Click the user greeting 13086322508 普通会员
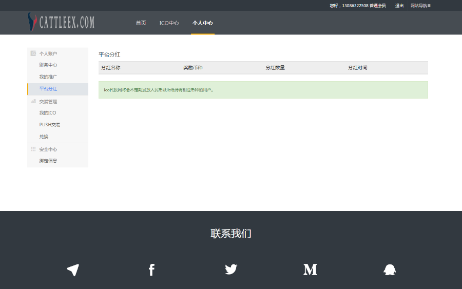This screenshot has height=289, width=462. (x=358, y=6)
